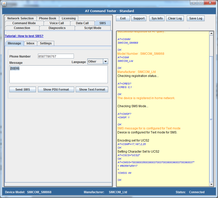This screenshot has height=198, width=218.
Task: Click inside the Message text area
Action: (58, 74)
